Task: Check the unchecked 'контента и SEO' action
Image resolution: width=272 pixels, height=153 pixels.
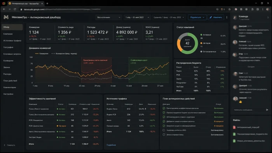Action: click(164, 130)
